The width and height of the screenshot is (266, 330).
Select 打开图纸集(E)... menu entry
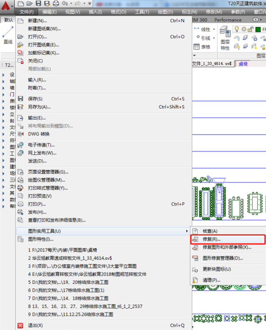click(x=104, y=44)
